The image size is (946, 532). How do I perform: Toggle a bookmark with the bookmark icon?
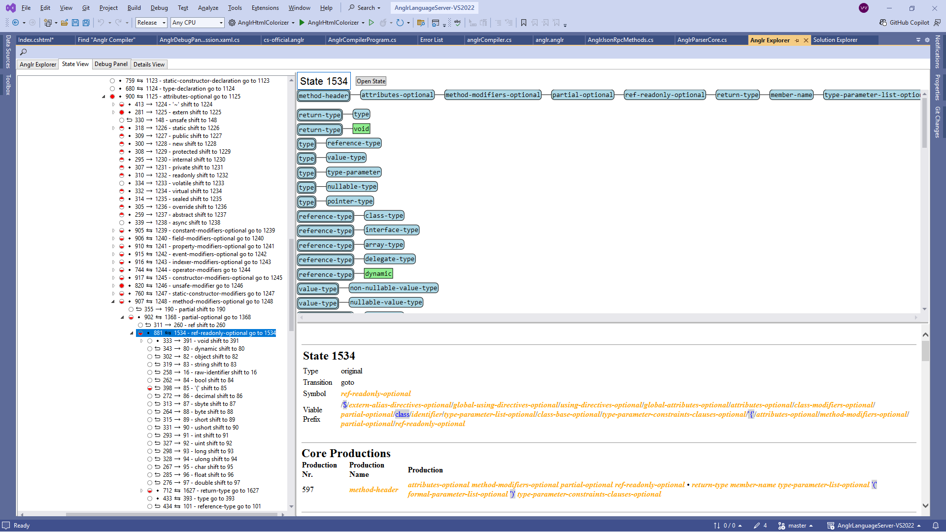524,23
